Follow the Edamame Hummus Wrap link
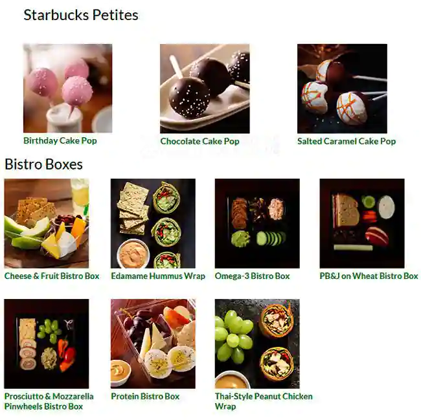This screenshot has width=421, height=420. (x=158, y=276)
